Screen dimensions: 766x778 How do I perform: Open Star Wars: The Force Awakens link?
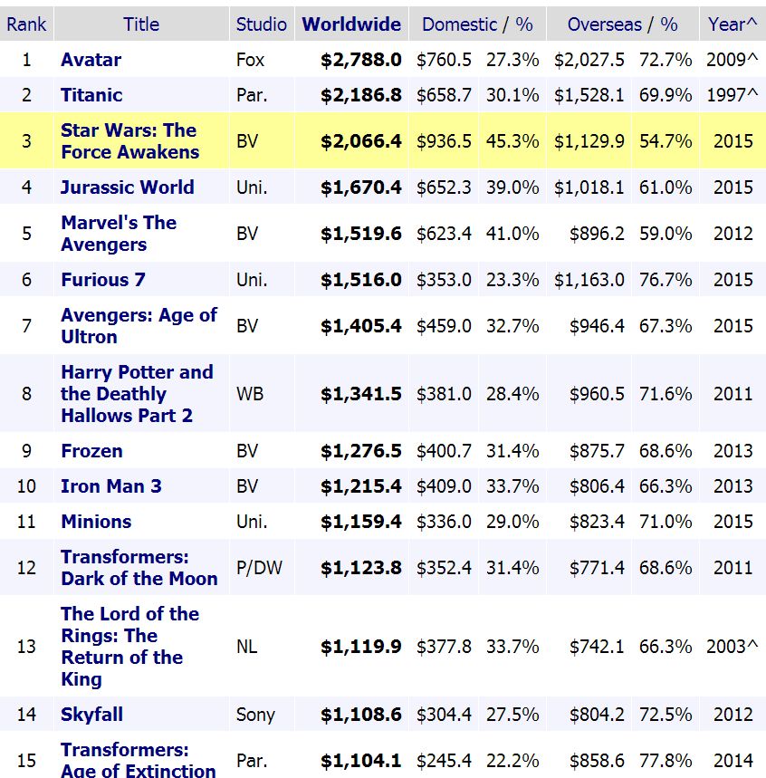[x=130, y=141]
